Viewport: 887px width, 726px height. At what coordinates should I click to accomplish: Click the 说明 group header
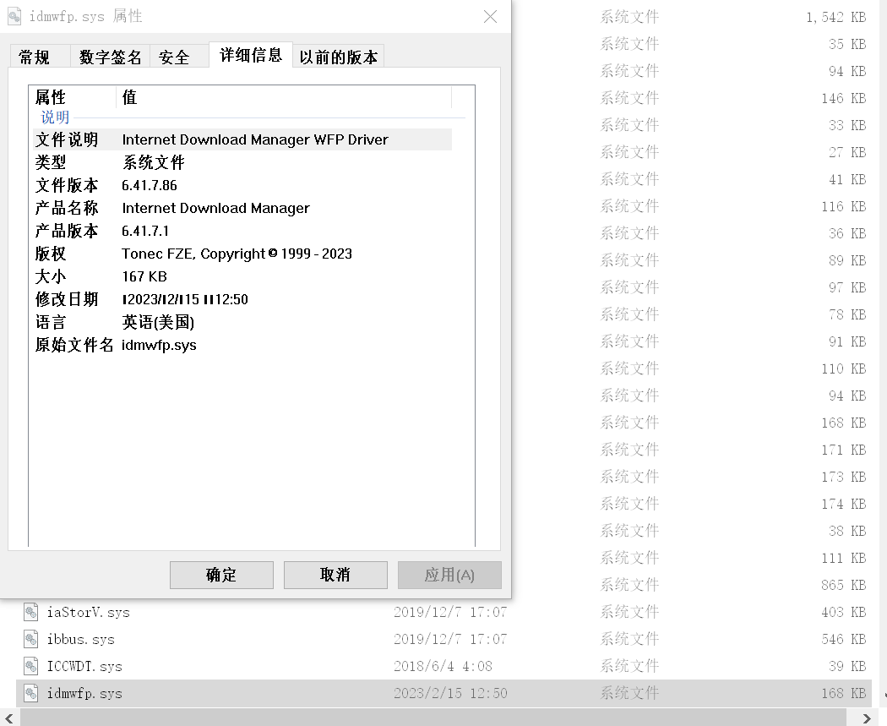54,117
